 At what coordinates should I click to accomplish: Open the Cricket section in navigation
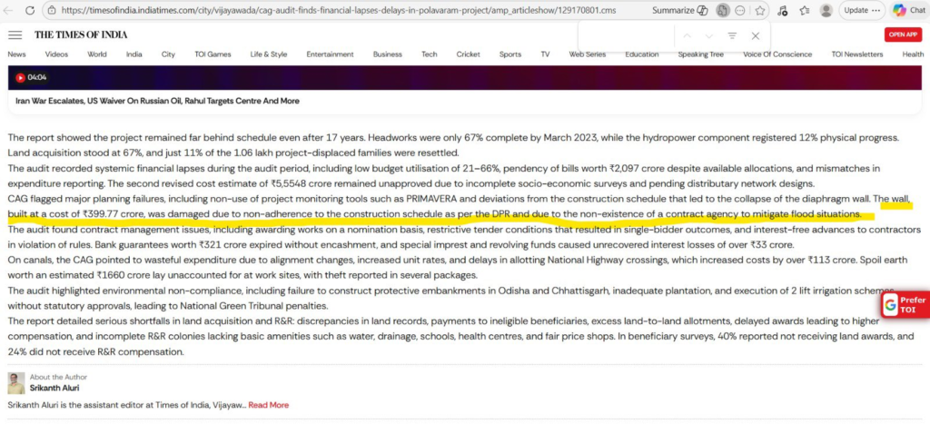(x=468, y=54)
